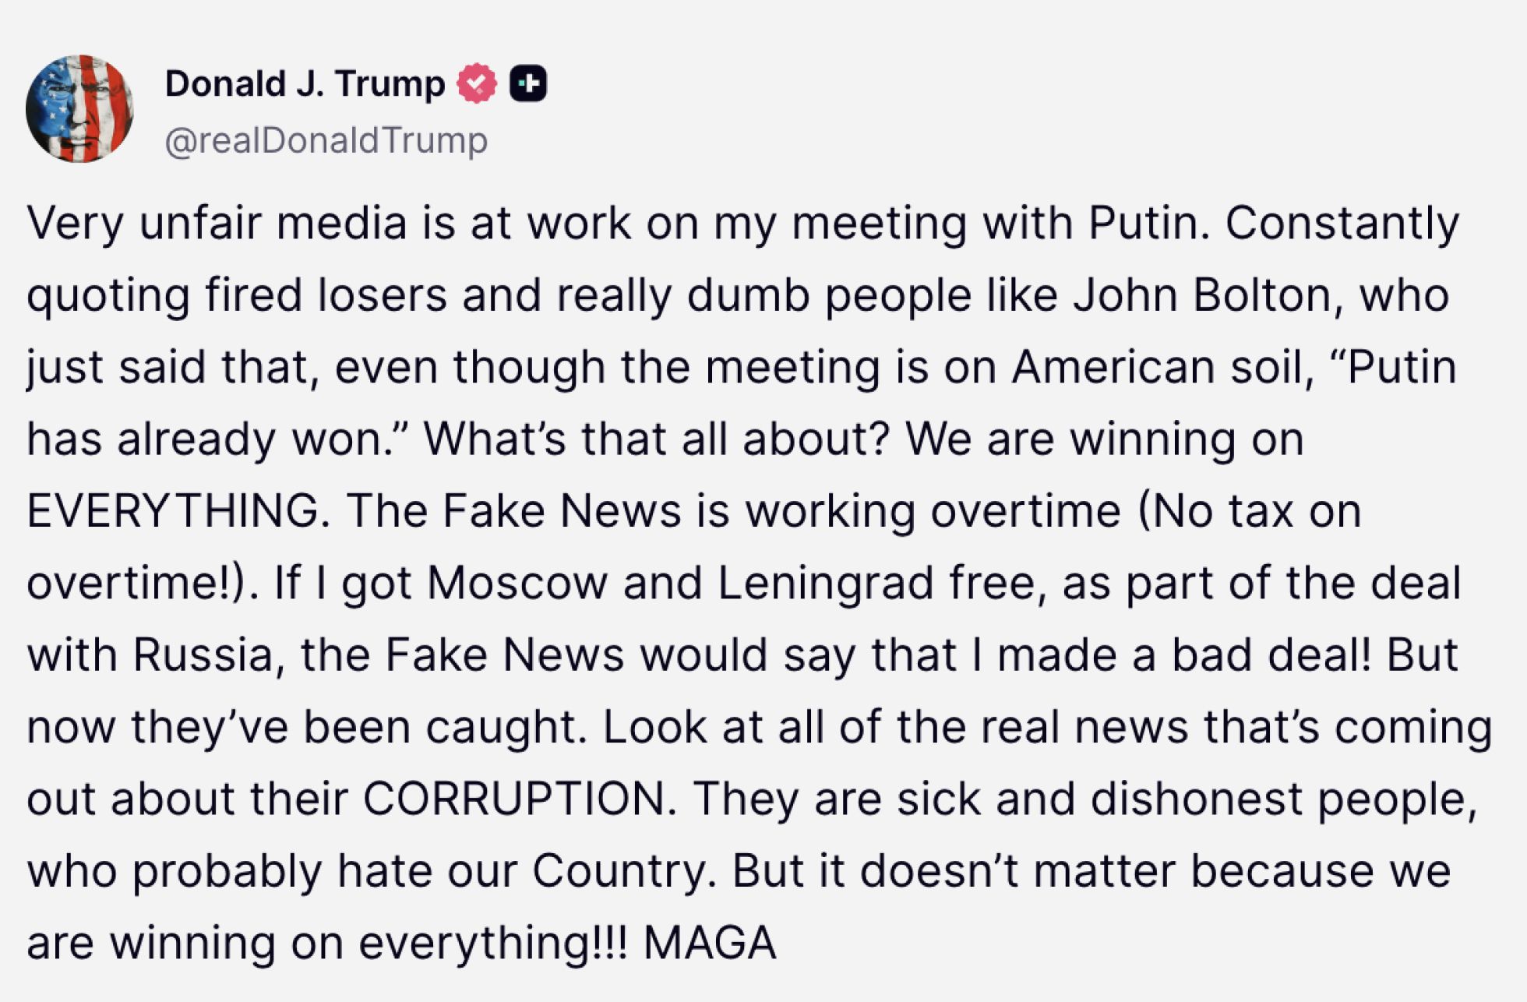Screen dimensions: 1527x1002
Task: Click the name John Bolton in post
Action: (1201, 295)
